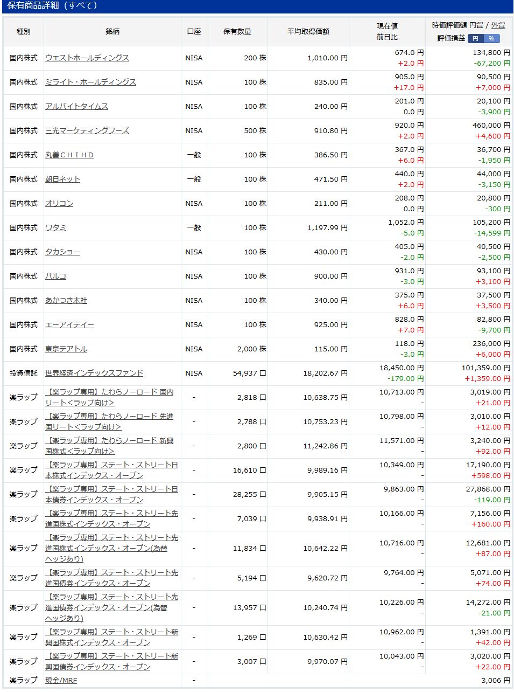Open たわらノーロード 国内リート fund link
514x692 pixels.
click(x=110, y=397)
